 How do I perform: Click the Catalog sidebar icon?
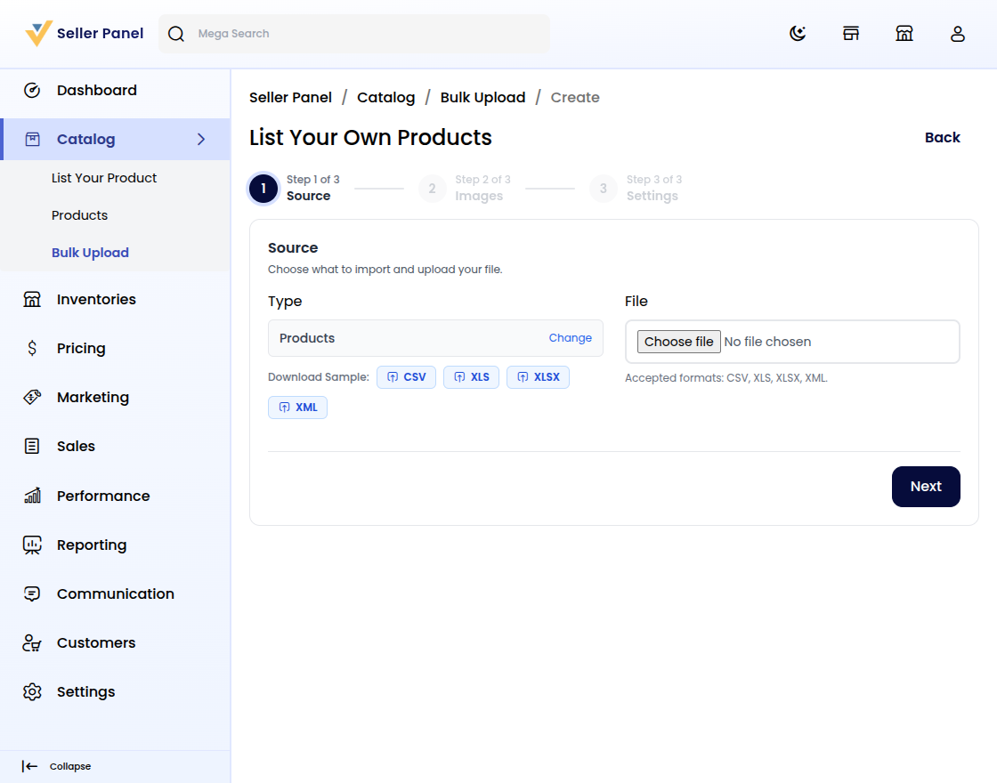pyautogui.click(x=32, y=139)
